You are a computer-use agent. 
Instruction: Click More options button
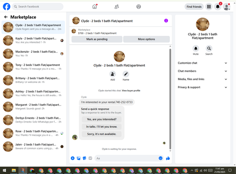pyautogui.click(x=146, y=39)
